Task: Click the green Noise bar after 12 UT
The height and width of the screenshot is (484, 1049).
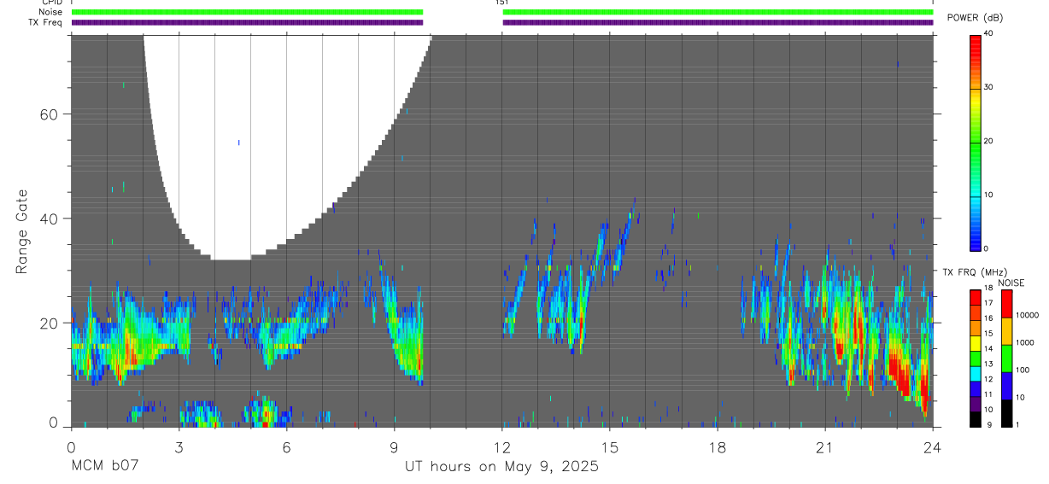Action: 718,12
